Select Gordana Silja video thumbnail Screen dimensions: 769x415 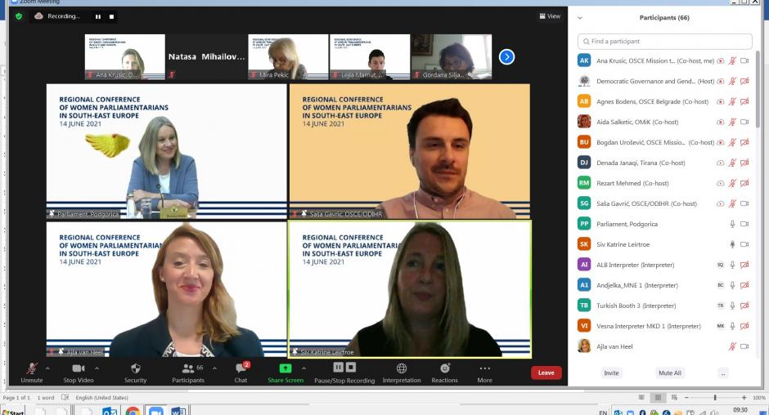click(452, 57)
